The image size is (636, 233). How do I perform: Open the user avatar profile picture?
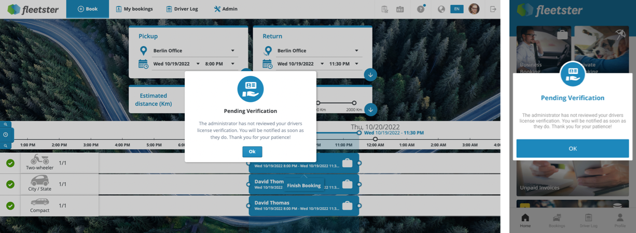(x=474, y=9)
